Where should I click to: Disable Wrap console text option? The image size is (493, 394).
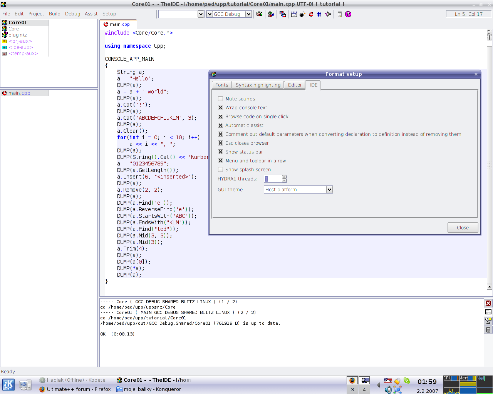[x=221, y=108]
